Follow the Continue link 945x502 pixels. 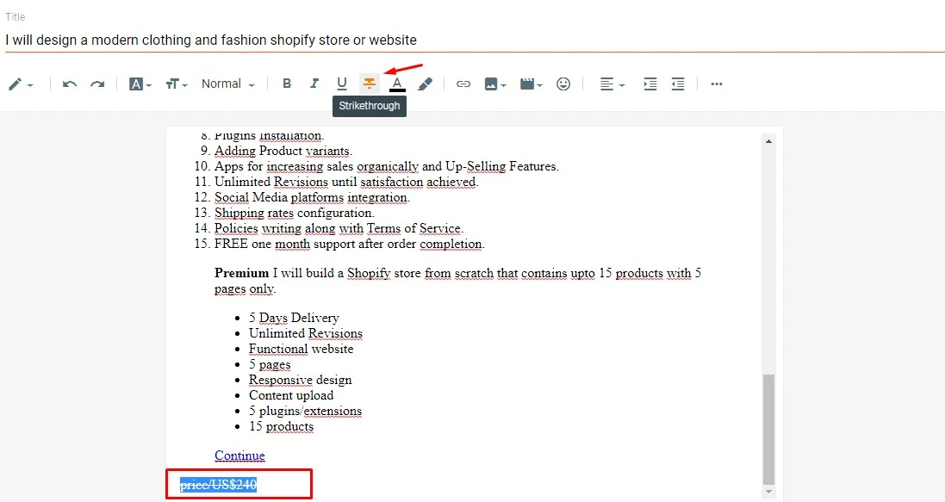coord(239,456)
